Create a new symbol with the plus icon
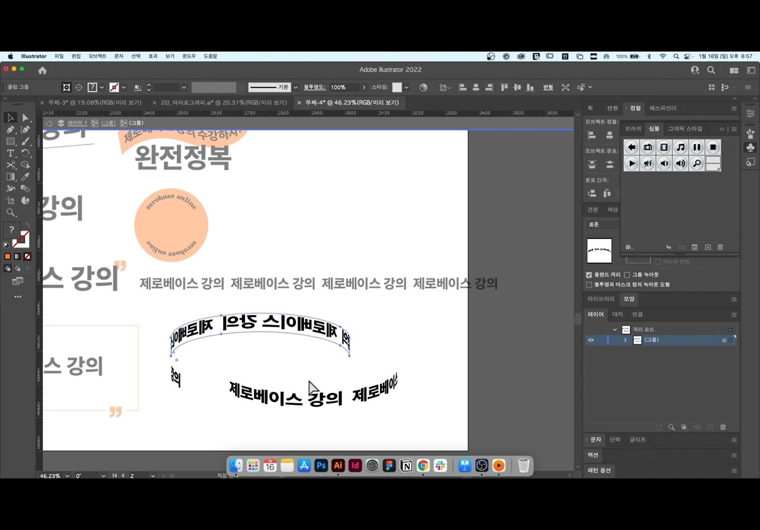Image resolution: width=760 pixels, height=530 pixels. tap(708, 247)
